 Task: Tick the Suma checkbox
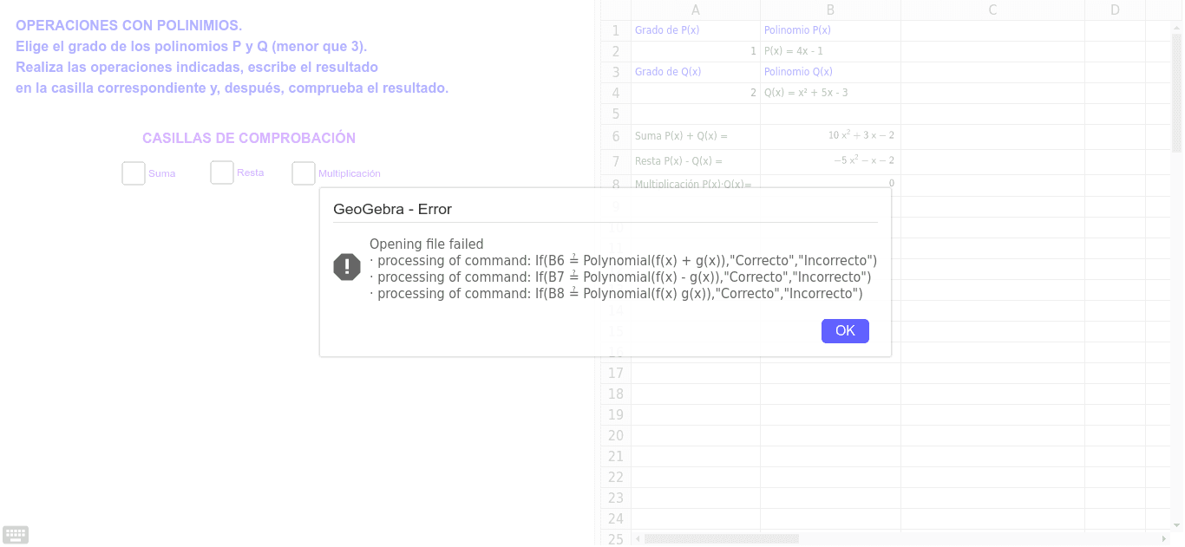click(134, 173)
